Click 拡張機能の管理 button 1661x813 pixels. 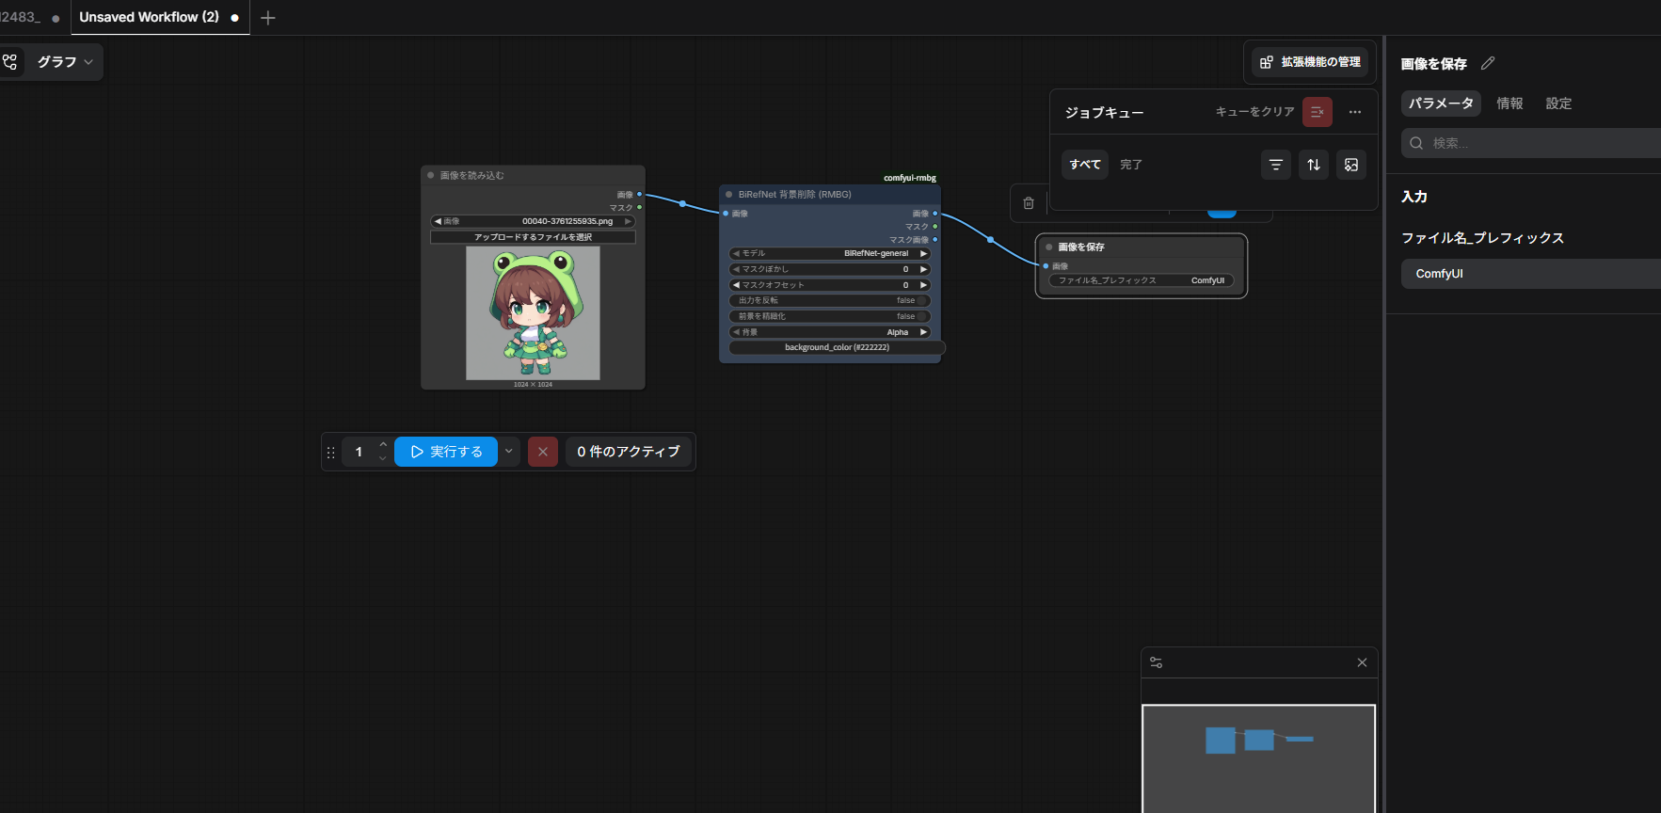pyautogui.click(x=1310, y=62)
